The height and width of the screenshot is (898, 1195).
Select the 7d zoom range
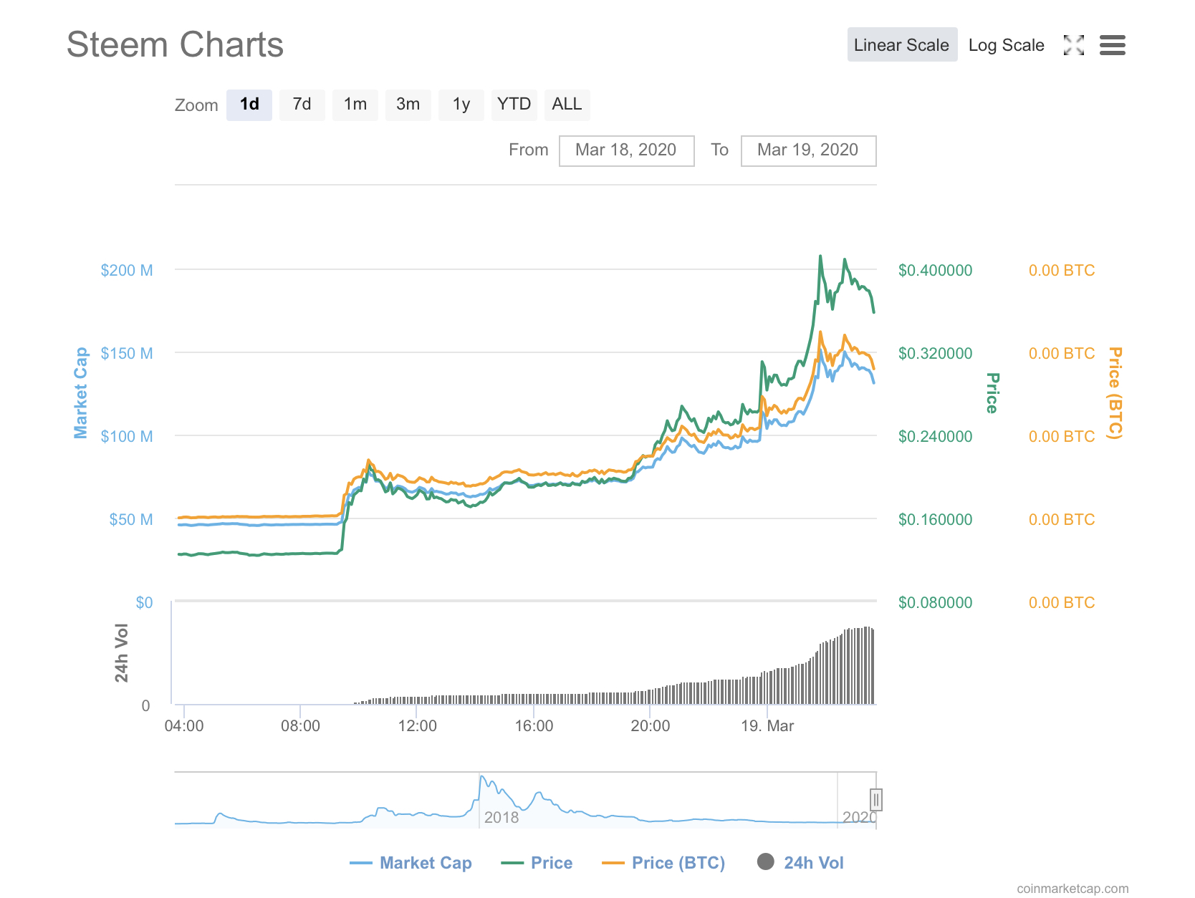pyautogui.click(x=302, y=105)
